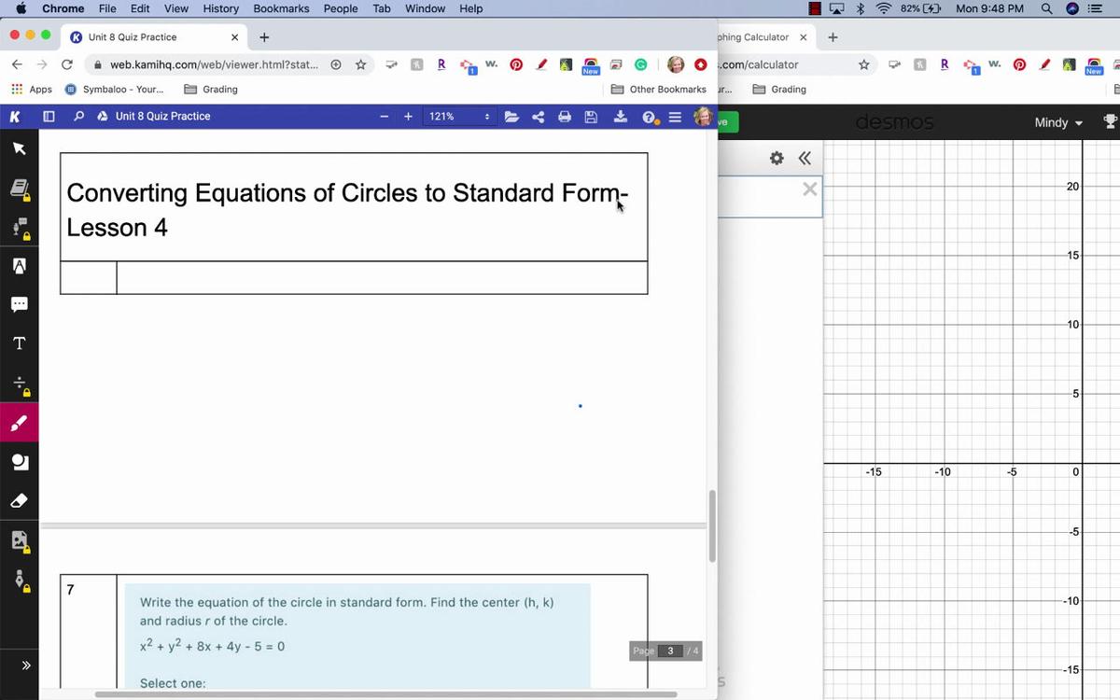
Task: Open the Kami hamburger menu
Action: click(675, 117)
